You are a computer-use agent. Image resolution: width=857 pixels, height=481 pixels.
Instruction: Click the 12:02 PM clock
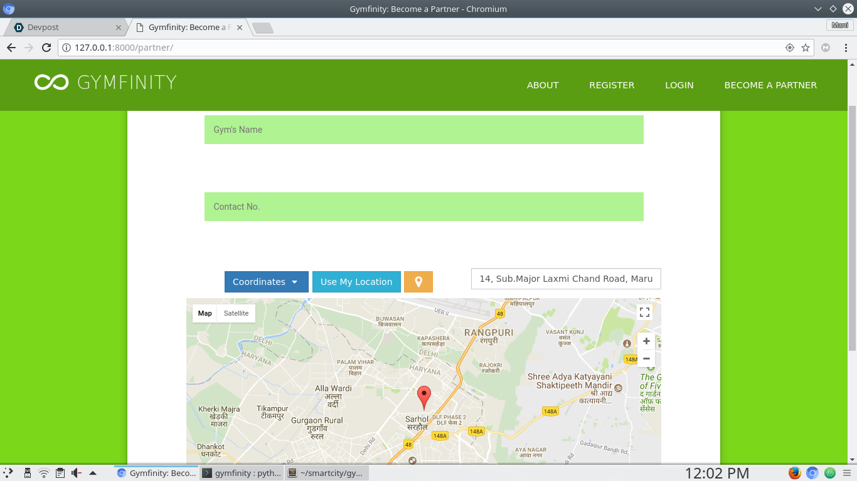click(717, 473)
